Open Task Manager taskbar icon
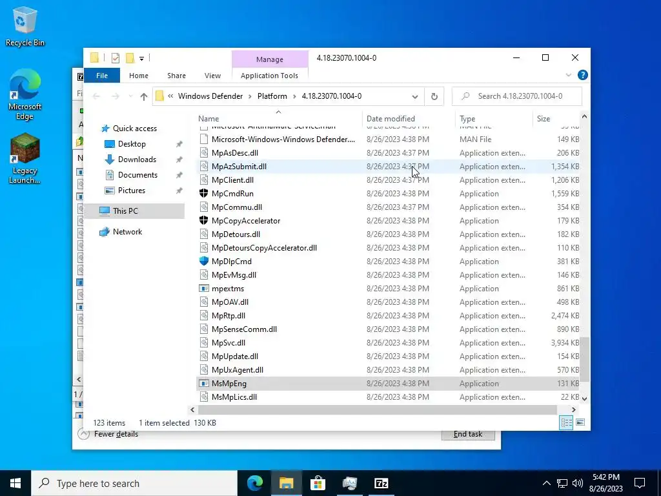 tap(349, 483)
